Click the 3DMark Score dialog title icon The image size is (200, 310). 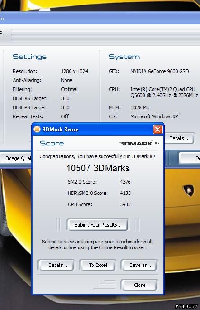[x=37, y=129]
